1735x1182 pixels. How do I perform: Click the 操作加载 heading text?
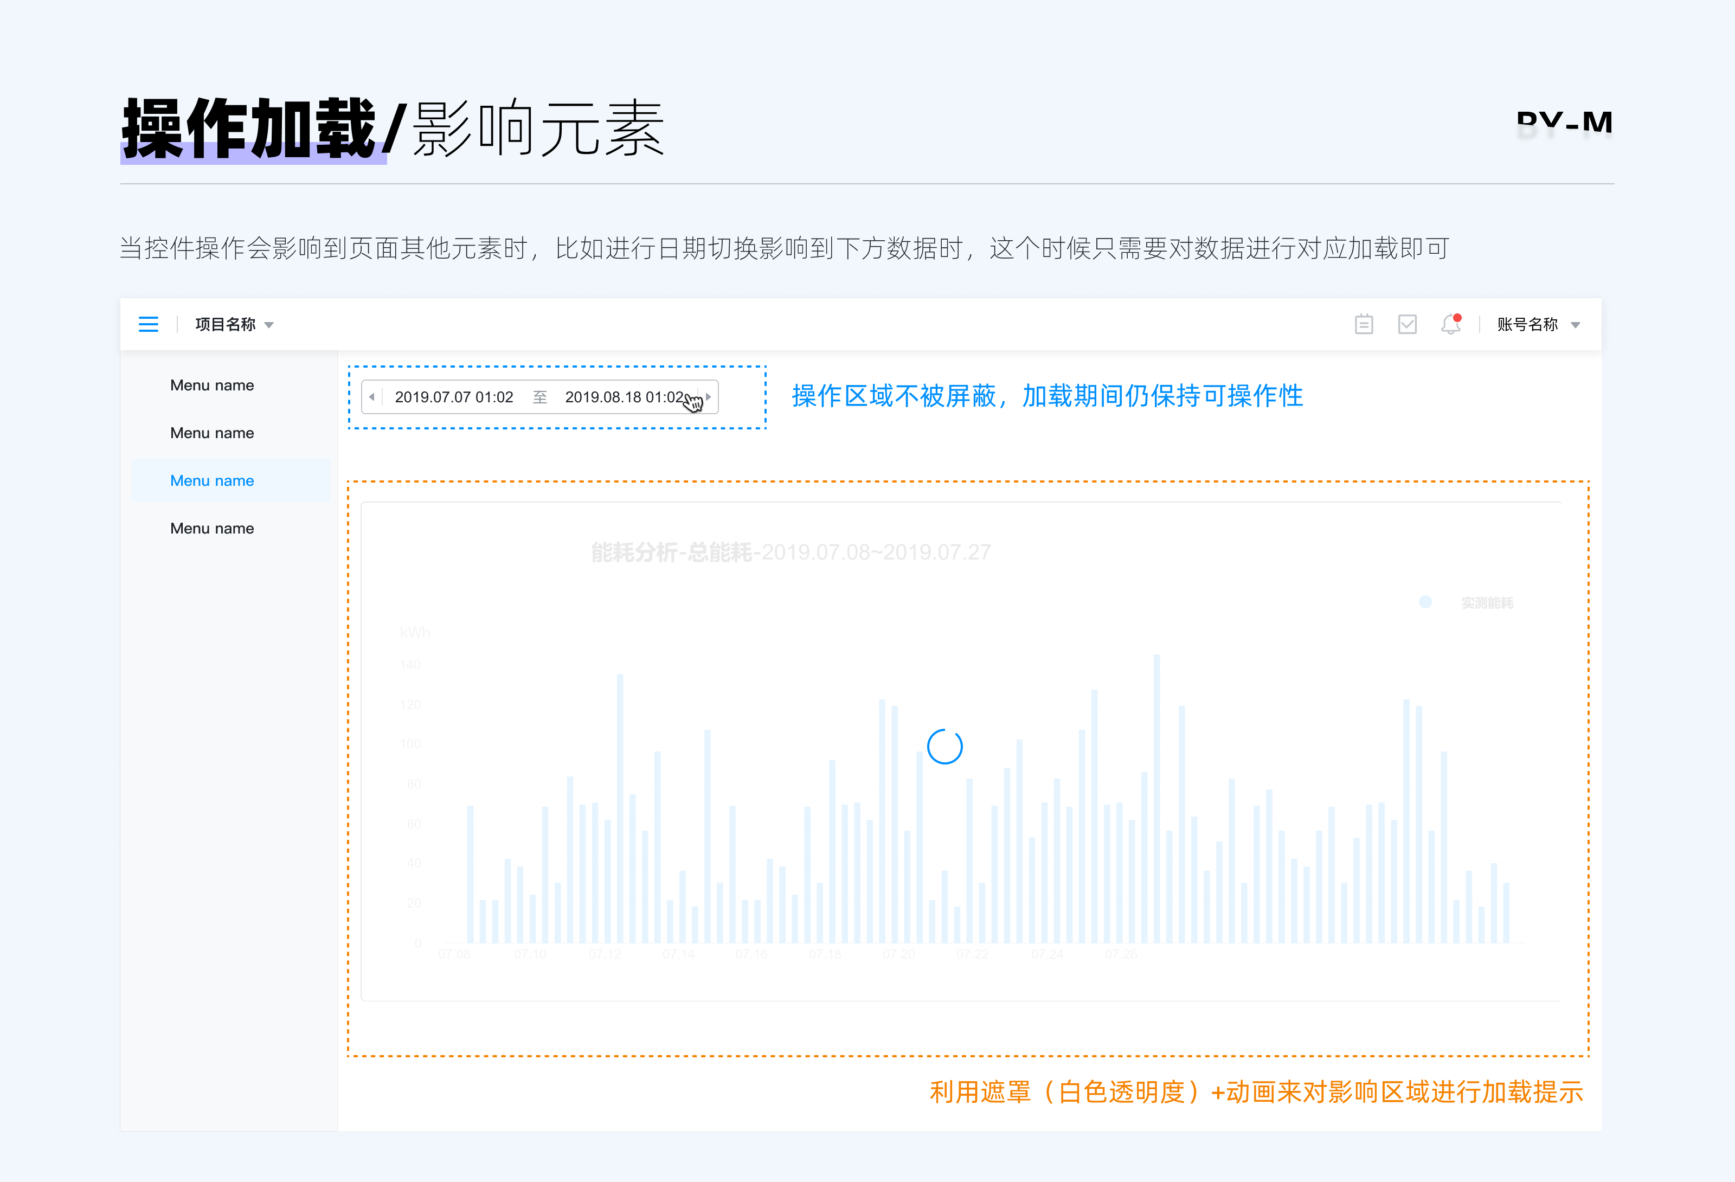[249, 129]
